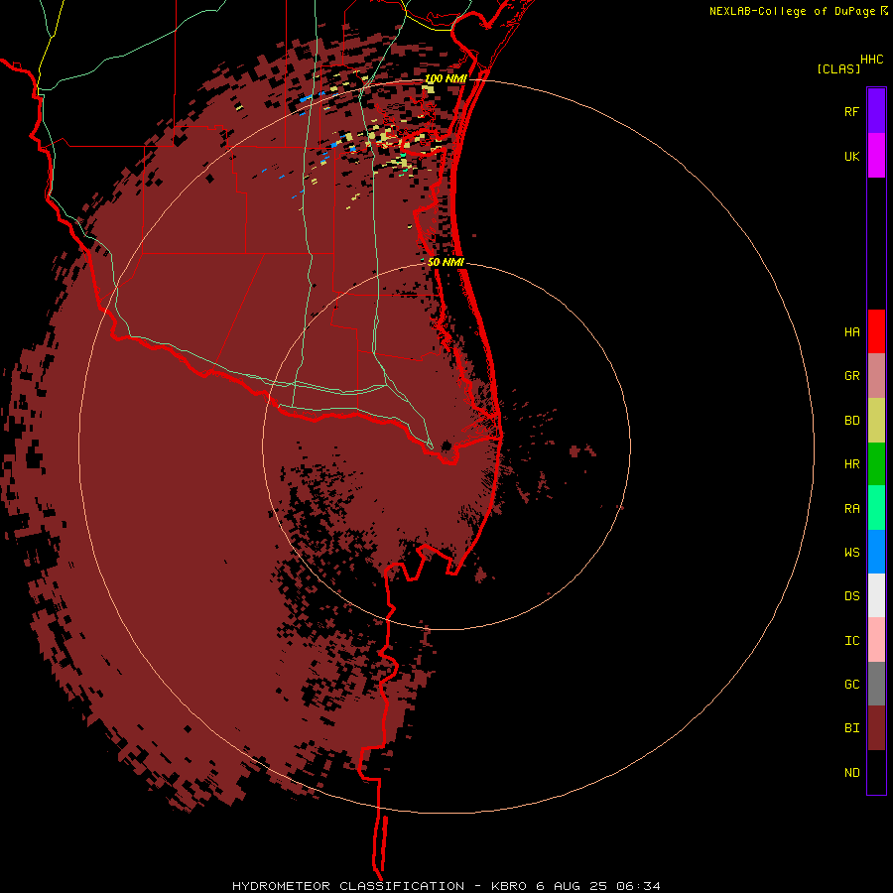Click the '100 NMI' range ring label

pyautogui.click(x=446, y=78)
